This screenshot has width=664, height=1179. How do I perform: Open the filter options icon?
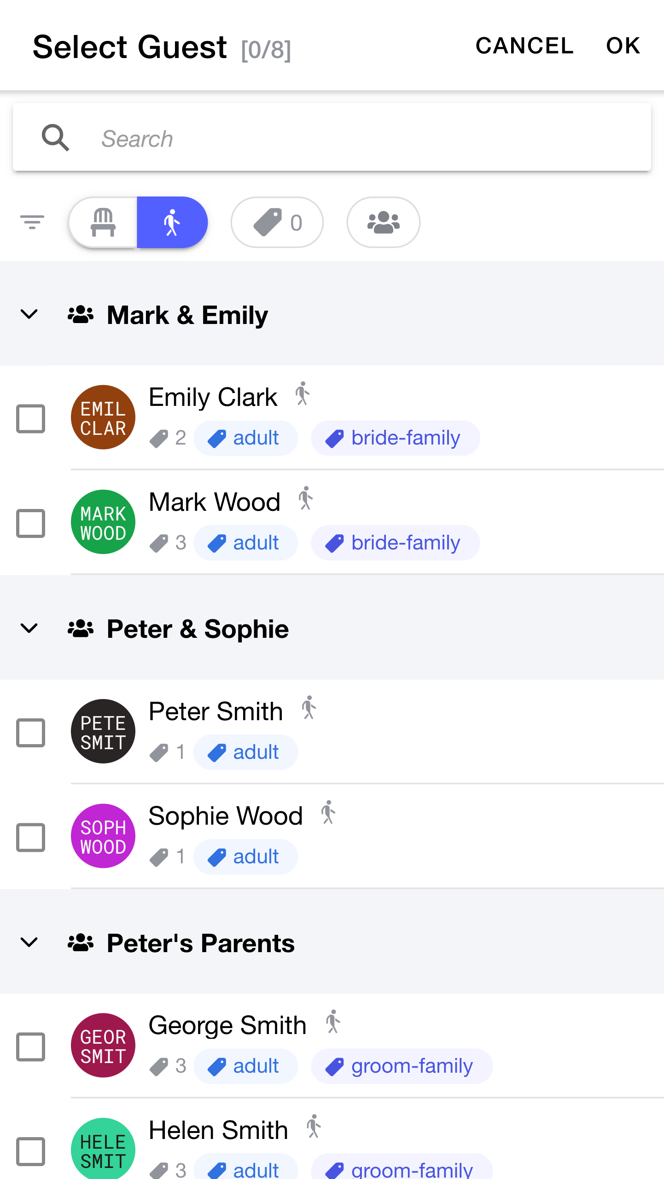pyautogui.click(x=32, y=222)
